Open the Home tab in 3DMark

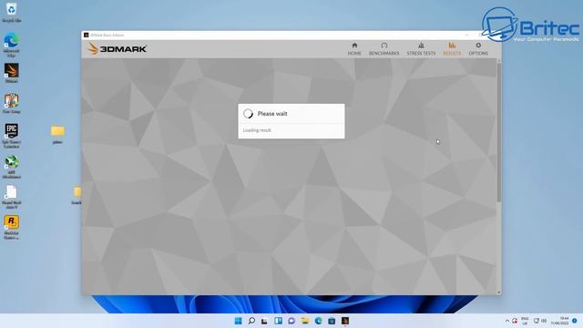(354, 48)
